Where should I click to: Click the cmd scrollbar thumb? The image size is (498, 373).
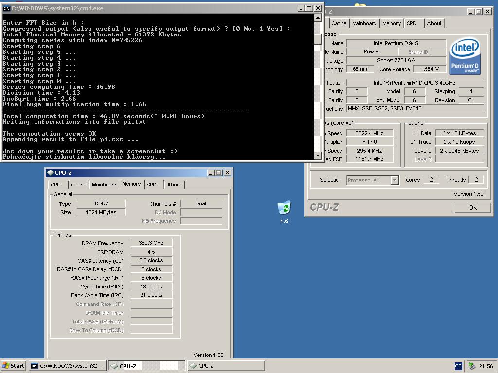click(318, 38)
